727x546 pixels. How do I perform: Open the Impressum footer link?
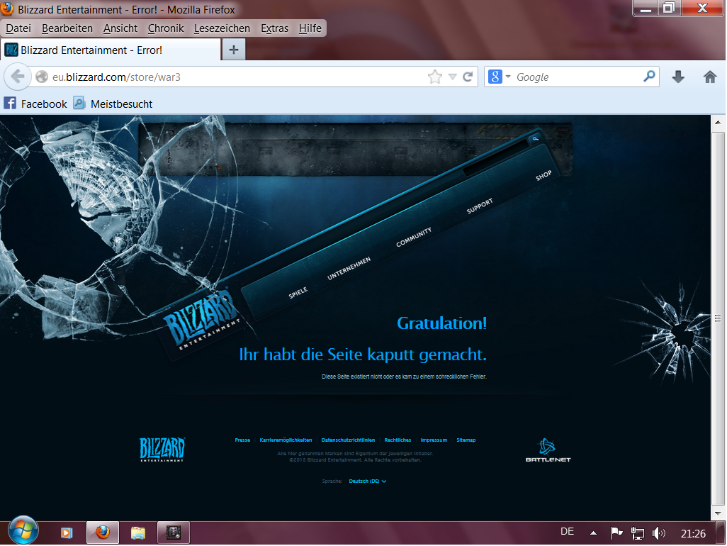(434, 440)
